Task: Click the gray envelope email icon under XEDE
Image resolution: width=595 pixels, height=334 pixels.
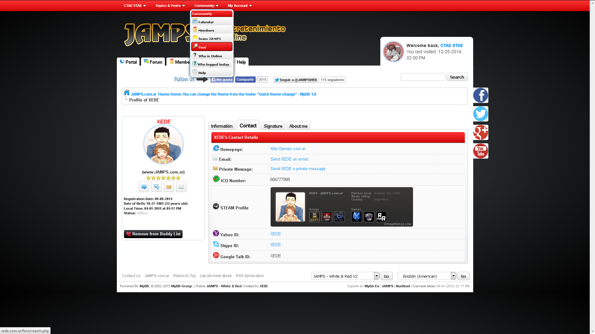Action: pos(181,187)
